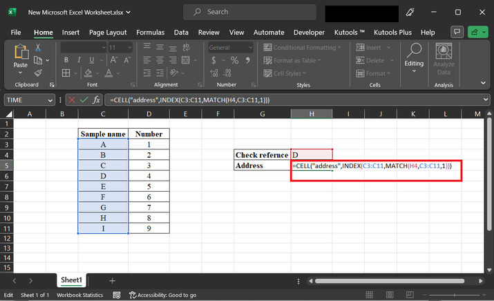Click the Comma Style icon
Screen dimensions: 494x301
[248, 60]
